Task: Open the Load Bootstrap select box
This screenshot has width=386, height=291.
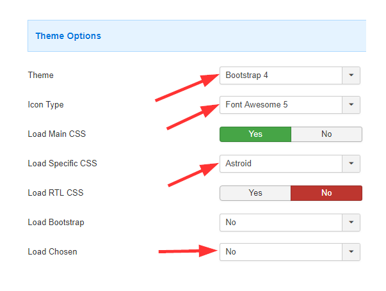Action: [290, 223]
